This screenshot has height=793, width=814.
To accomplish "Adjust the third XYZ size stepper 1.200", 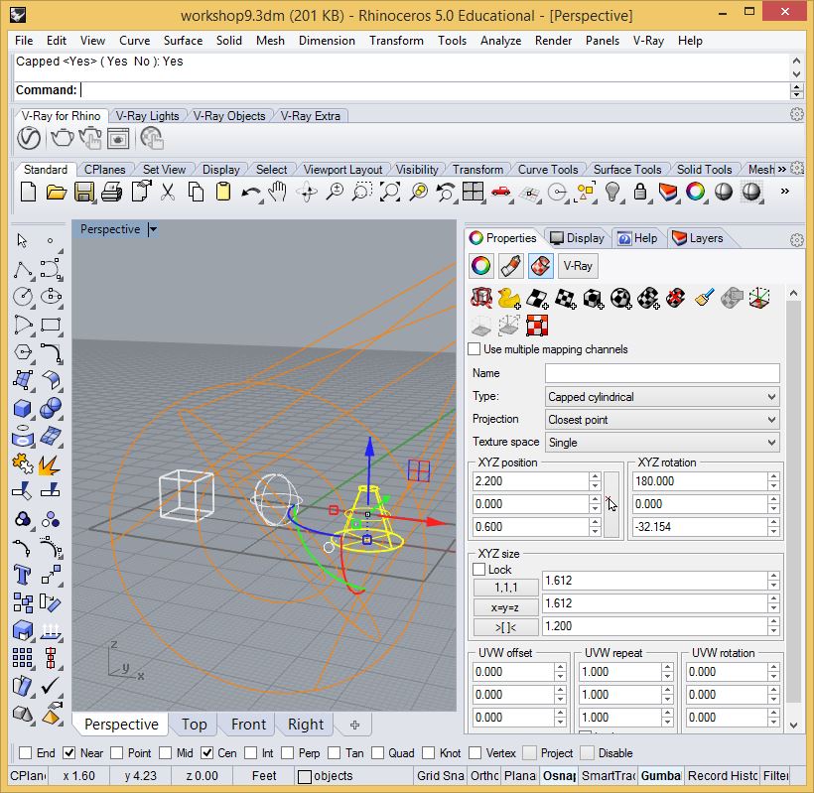I will point(773,626).
